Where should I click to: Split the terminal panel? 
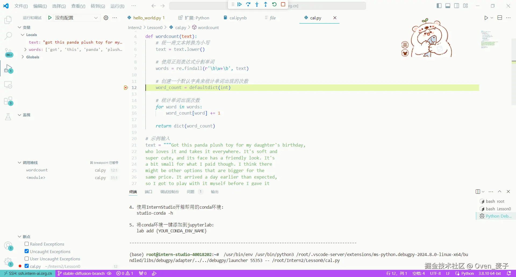tap(478, 191)
